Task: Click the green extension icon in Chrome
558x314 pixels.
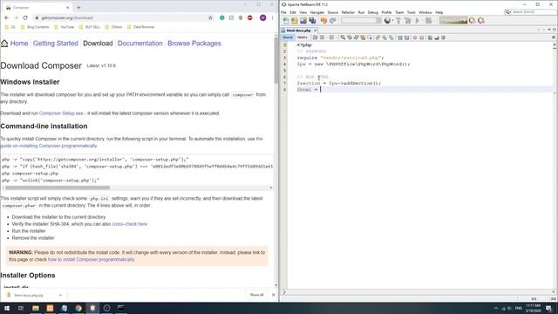Action: coord(222,17)
